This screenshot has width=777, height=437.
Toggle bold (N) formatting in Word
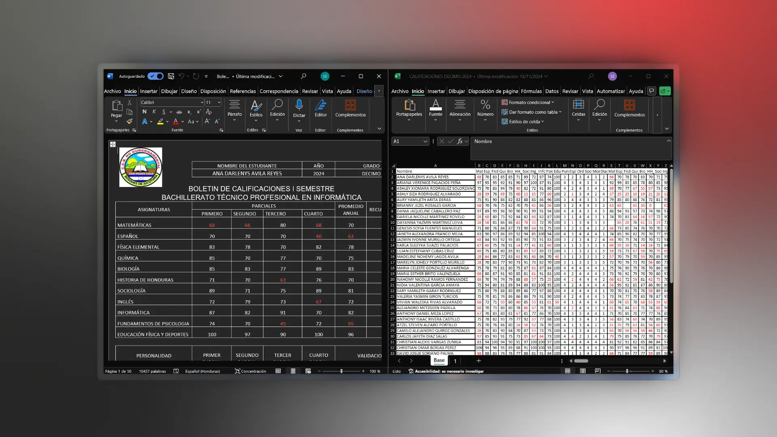(x=144, y=112)
